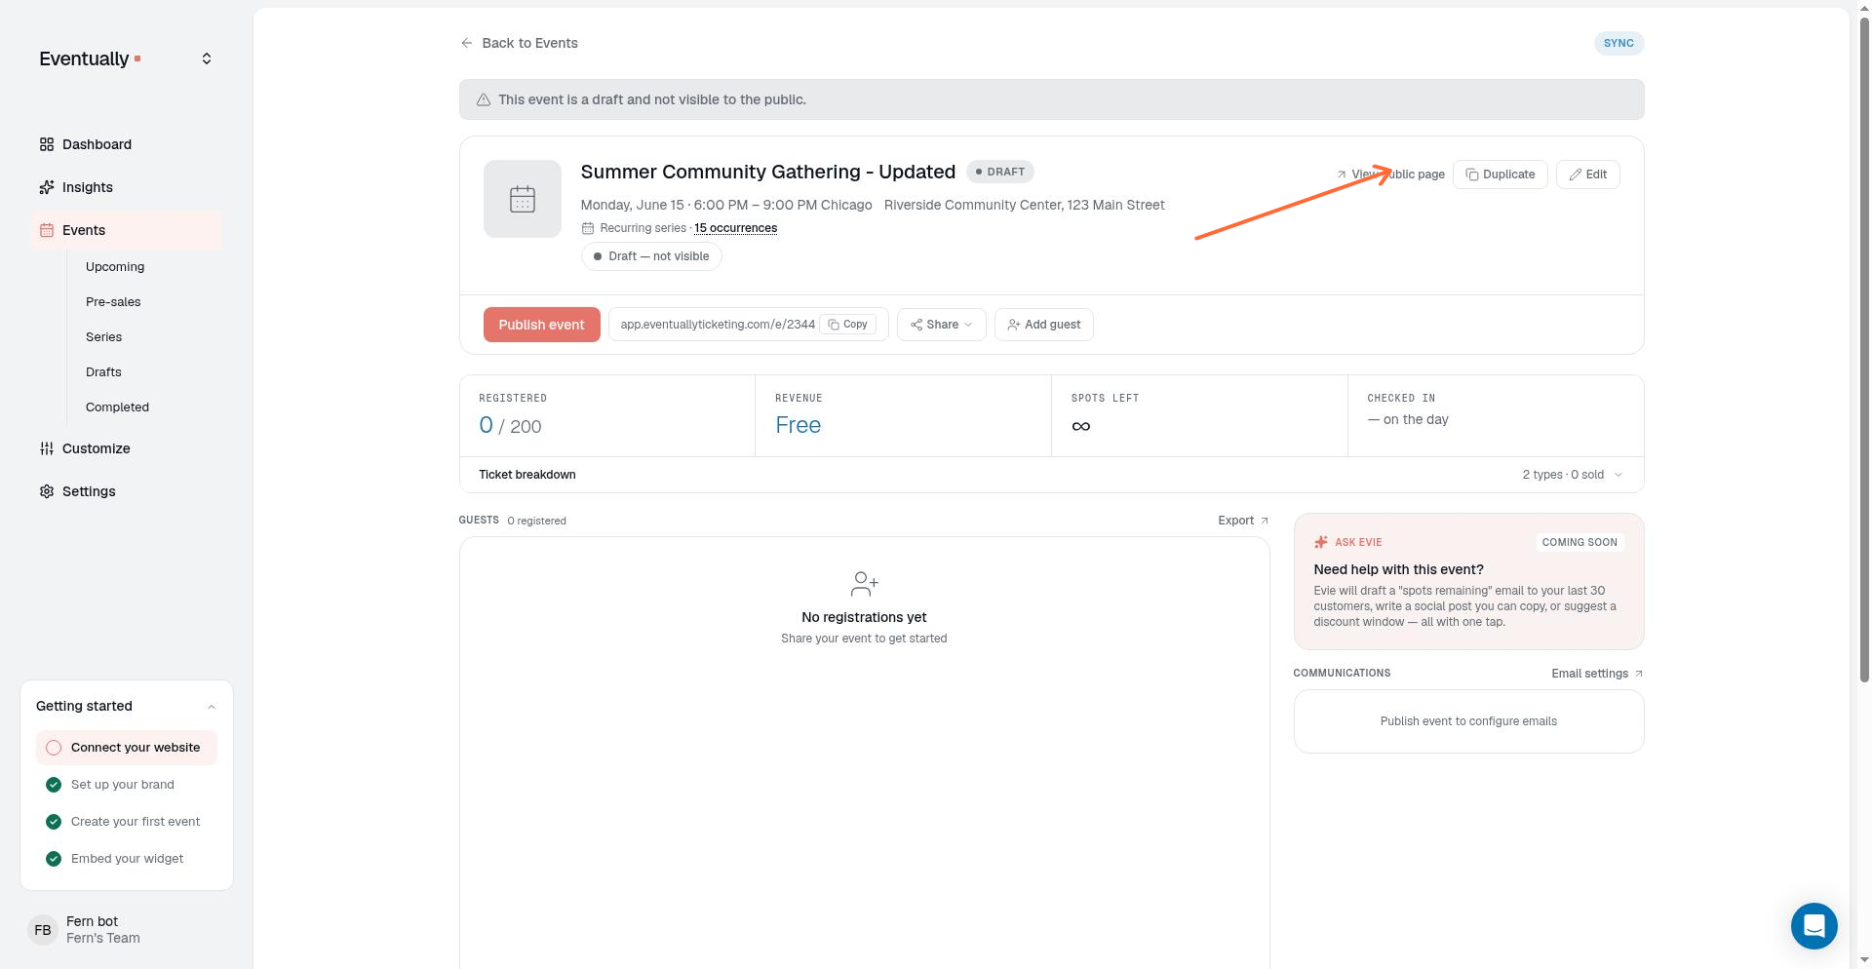Collapse the Getting started panel
The image size is (1872, 969).
212,707
